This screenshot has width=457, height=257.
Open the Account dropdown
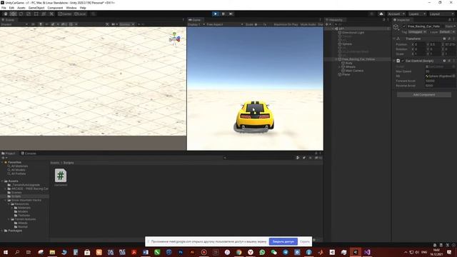point(396,14)
